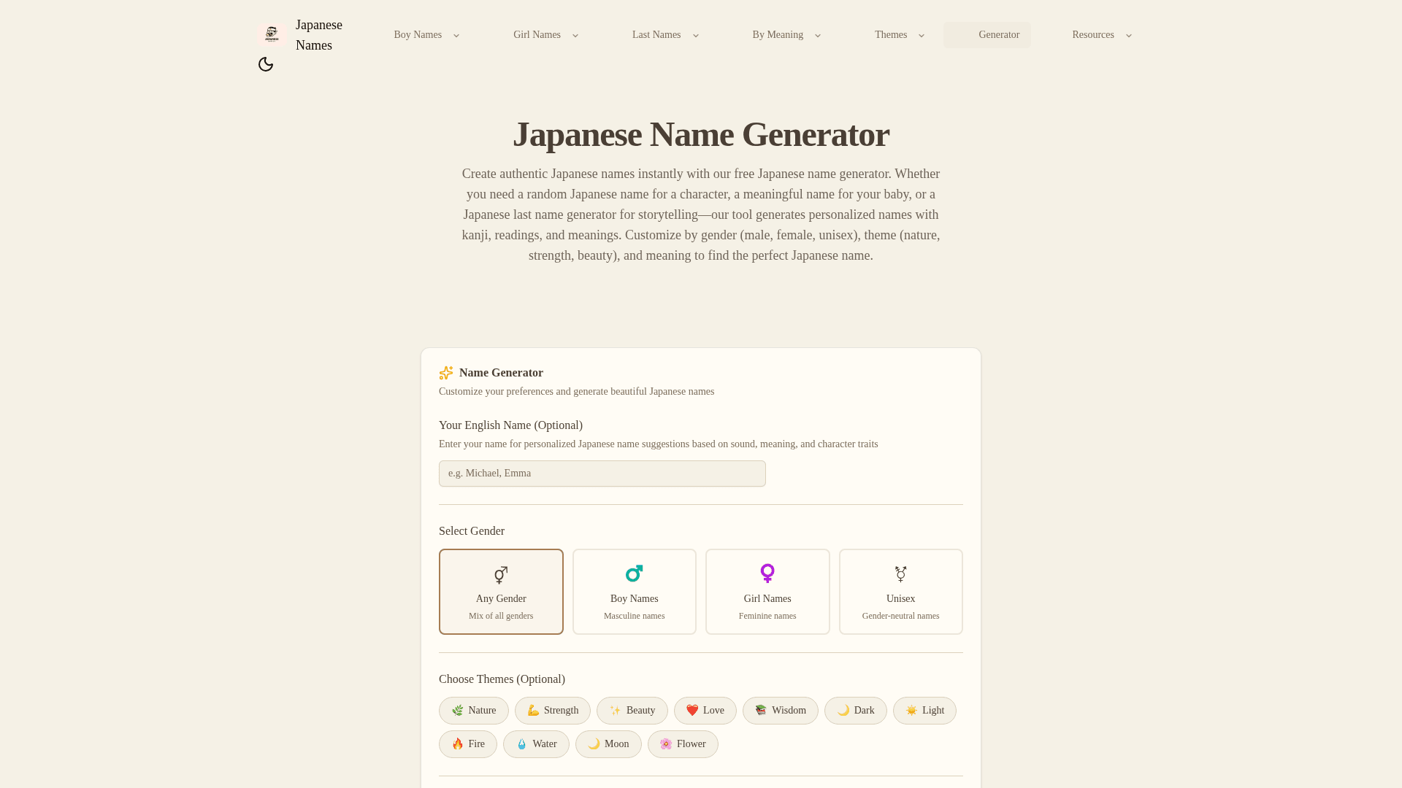This screenshot has height=788, width=1402.
Task: Click the female symbol icon on Girl Names card
Action: tap(767, 573)
